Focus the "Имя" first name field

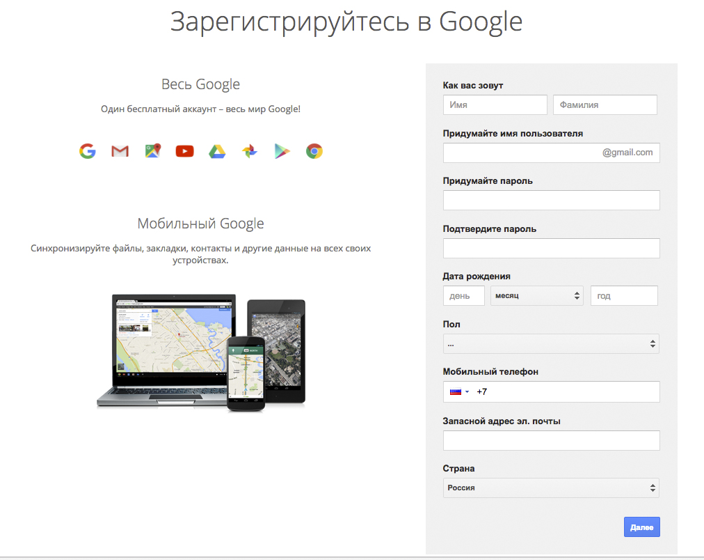495,105
